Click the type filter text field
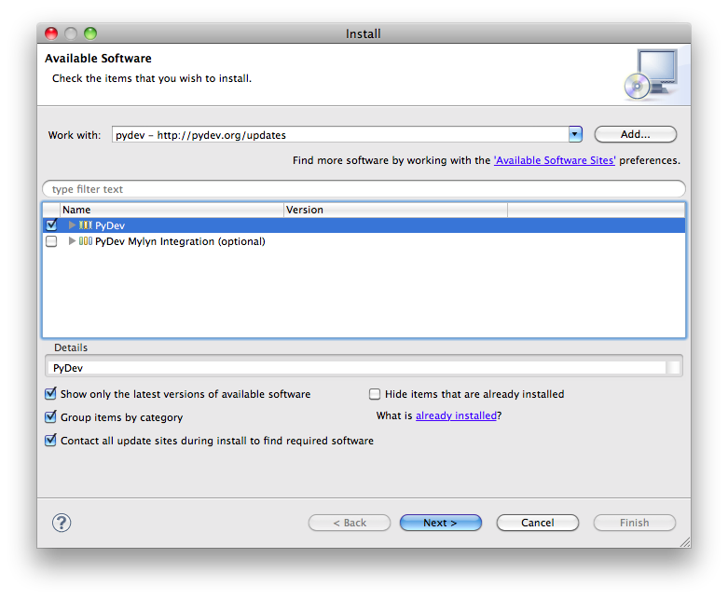This screenshot has width=728, height=599. (364, 189)
